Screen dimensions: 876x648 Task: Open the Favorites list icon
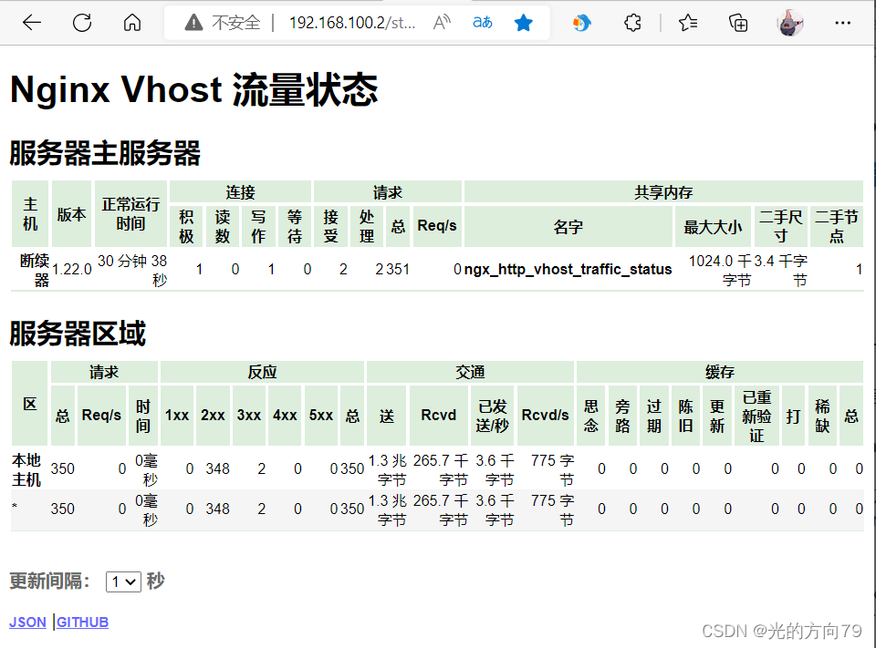coord(687,22)
